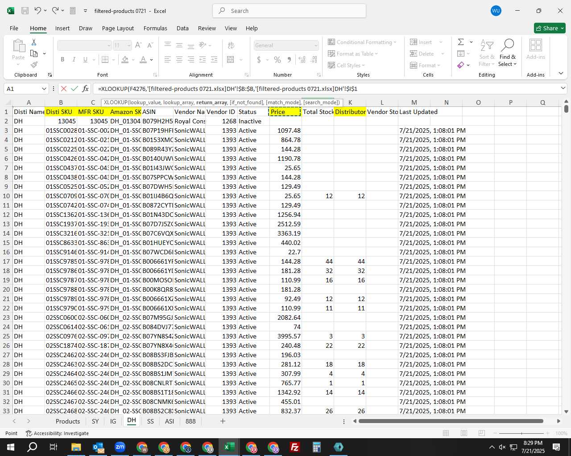
Task: Switch to Normal view in status bar
Action: [446, 433]
